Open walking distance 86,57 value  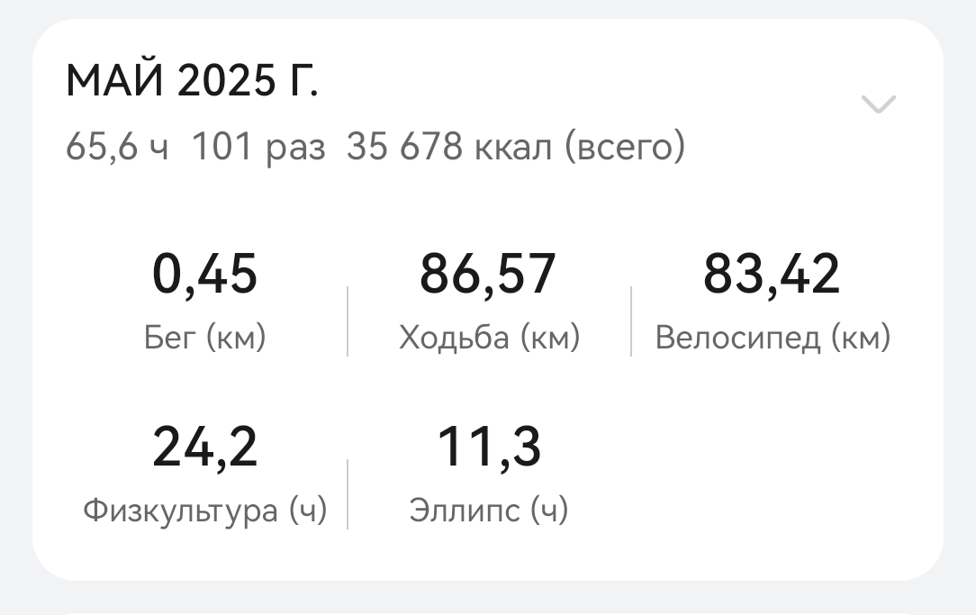pos(488,275)
